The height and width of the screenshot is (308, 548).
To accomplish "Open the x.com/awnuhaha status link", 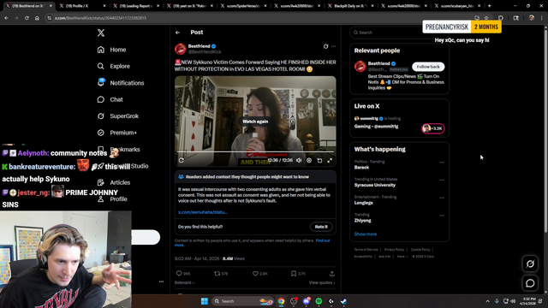I will (202, 212).
